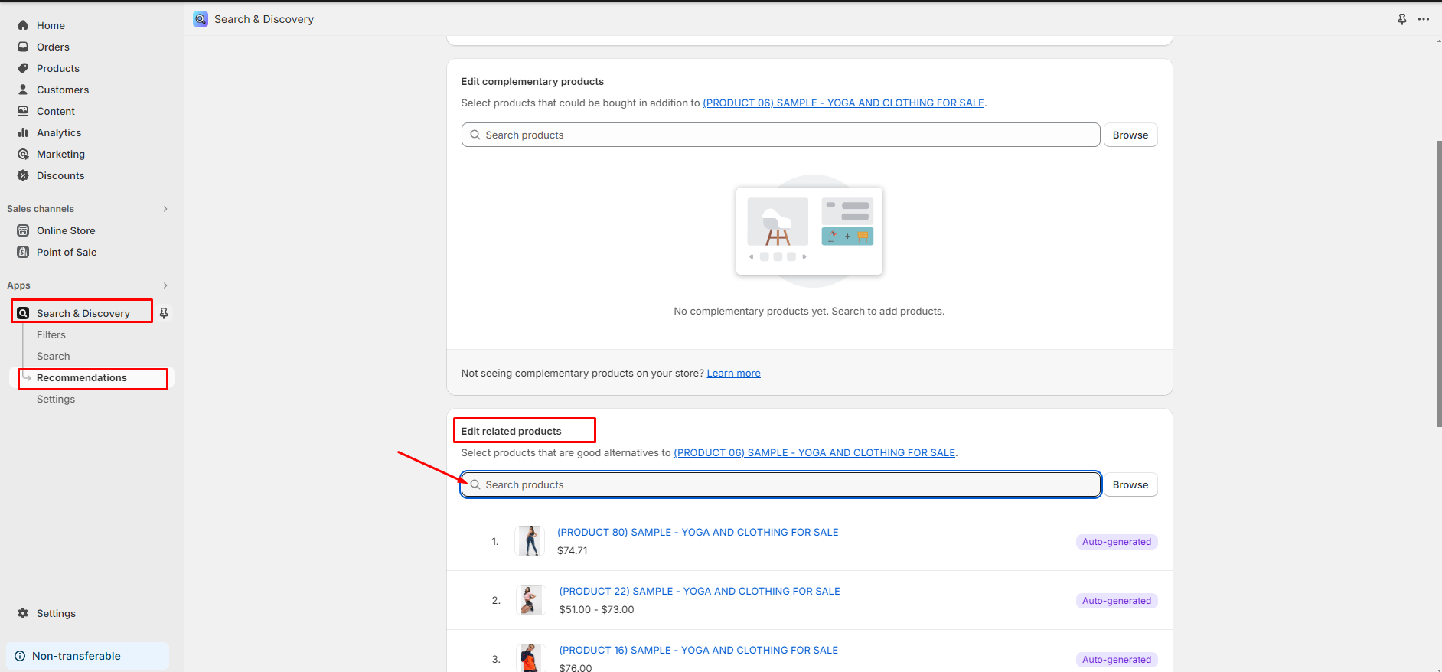Click the Settings gear icon
The image size is (1442, 672).
(23, 613)
